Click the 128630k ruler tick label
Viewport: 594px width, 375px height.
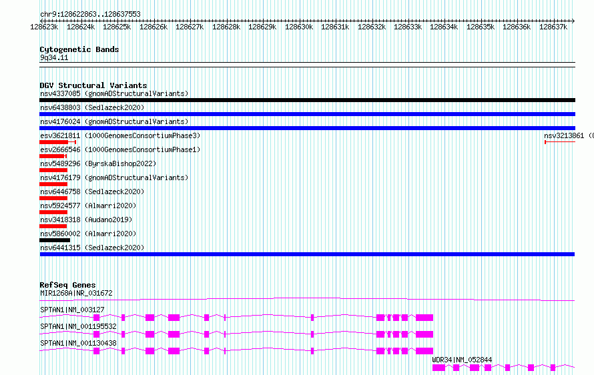point(299,27)
